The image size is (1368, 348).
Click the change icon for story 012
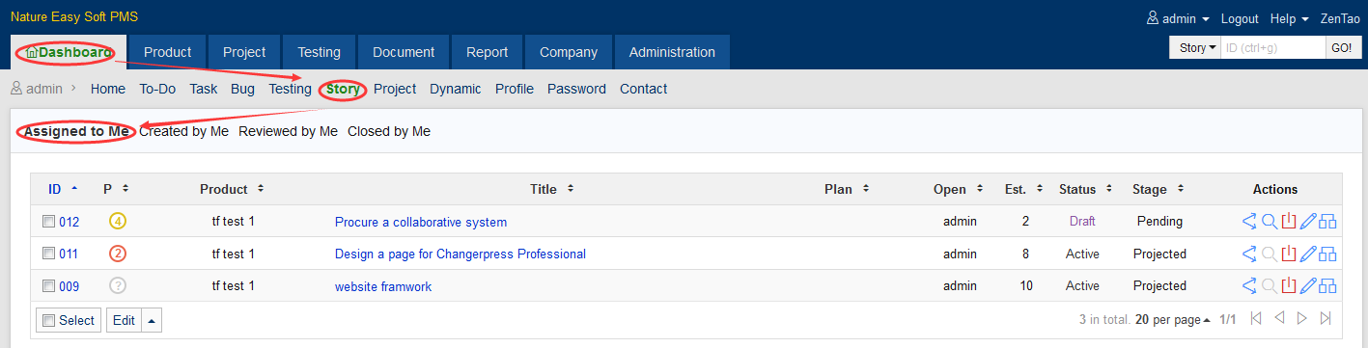pos(1249,222)
